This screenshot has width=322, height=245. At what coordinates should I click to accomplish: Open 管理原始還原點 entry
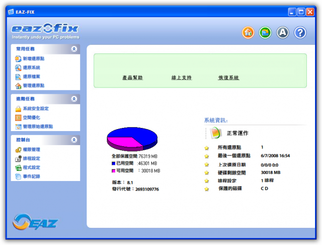point(38,127)
